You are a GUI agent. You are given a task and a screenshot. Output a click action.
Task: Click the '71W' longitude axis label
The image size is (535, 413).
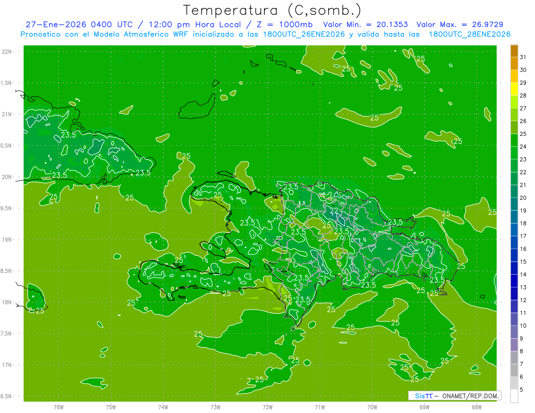320,407
